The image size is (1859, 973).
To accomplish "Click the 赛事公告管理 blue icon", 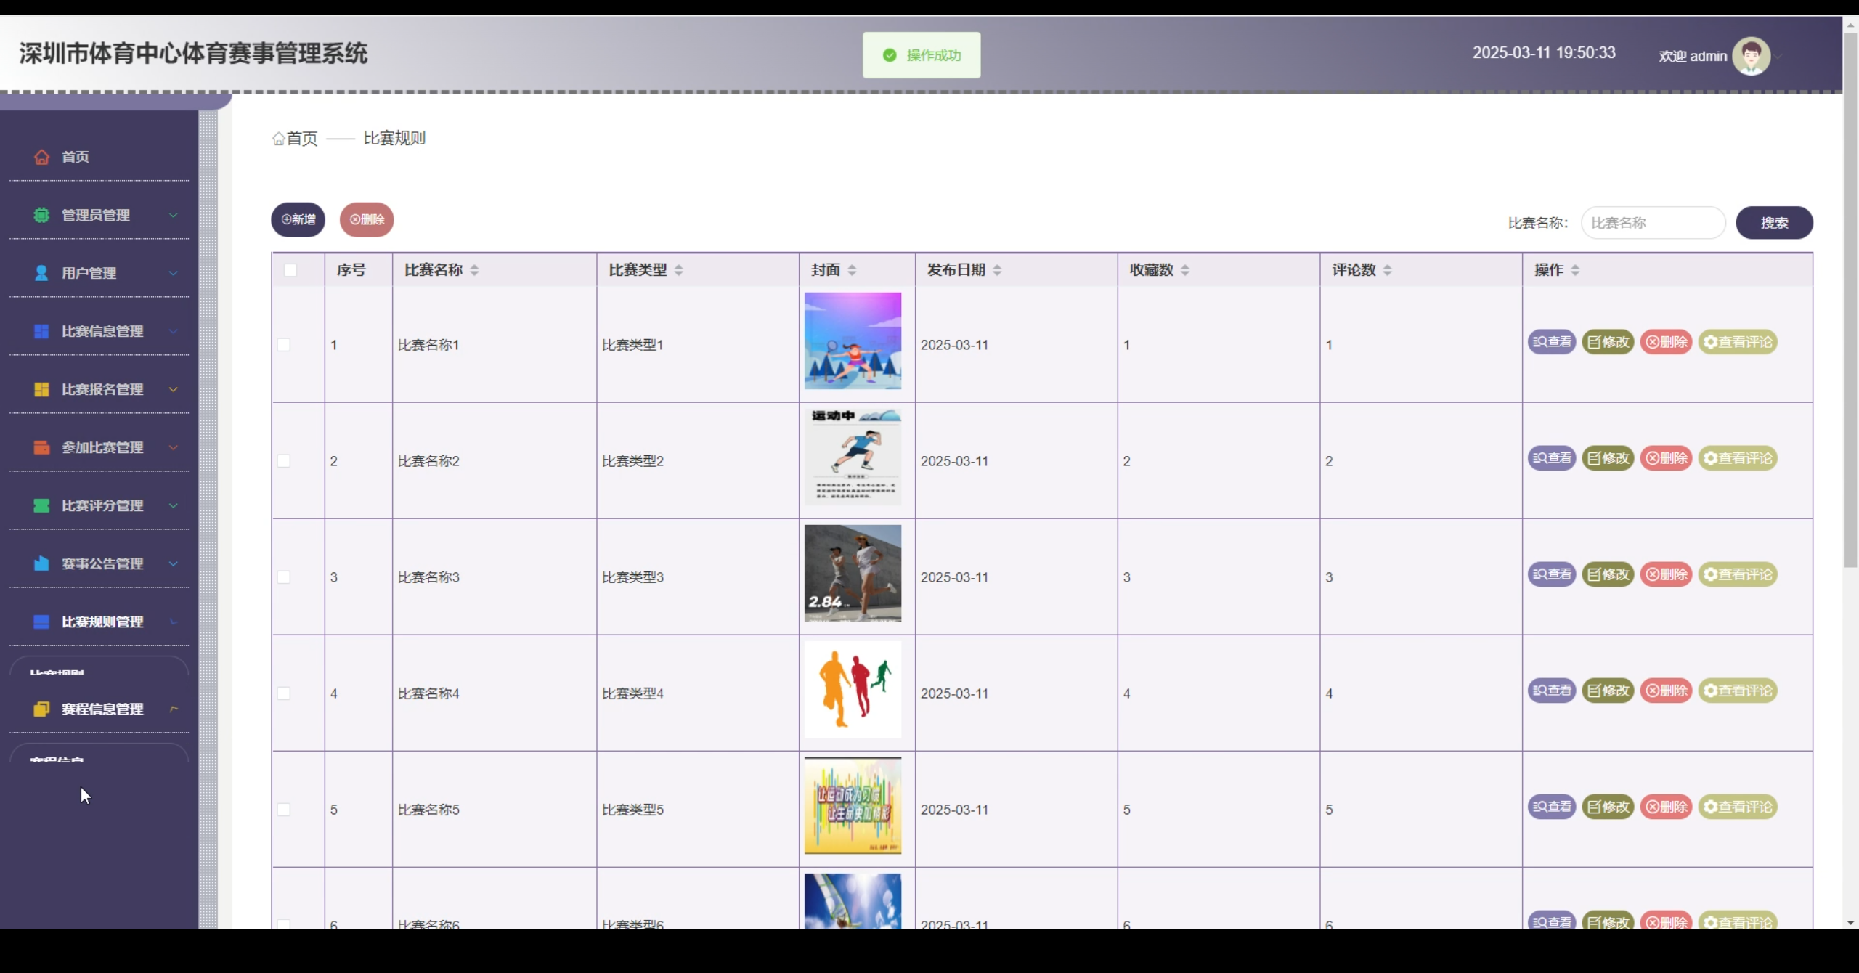I will 41,563.
